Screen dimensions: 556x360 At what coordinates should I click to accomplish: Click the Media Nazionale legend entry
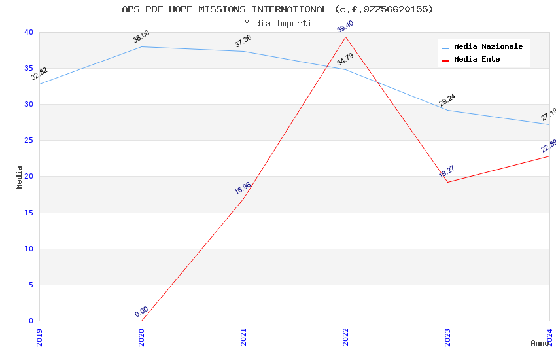[488, 47]
